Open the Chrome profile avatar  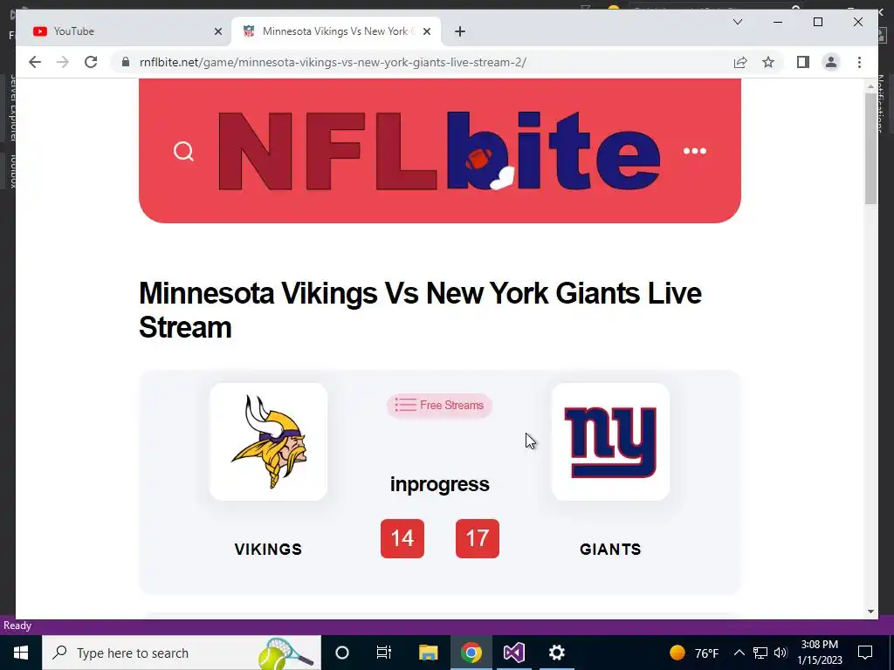[x=831, y=62]
